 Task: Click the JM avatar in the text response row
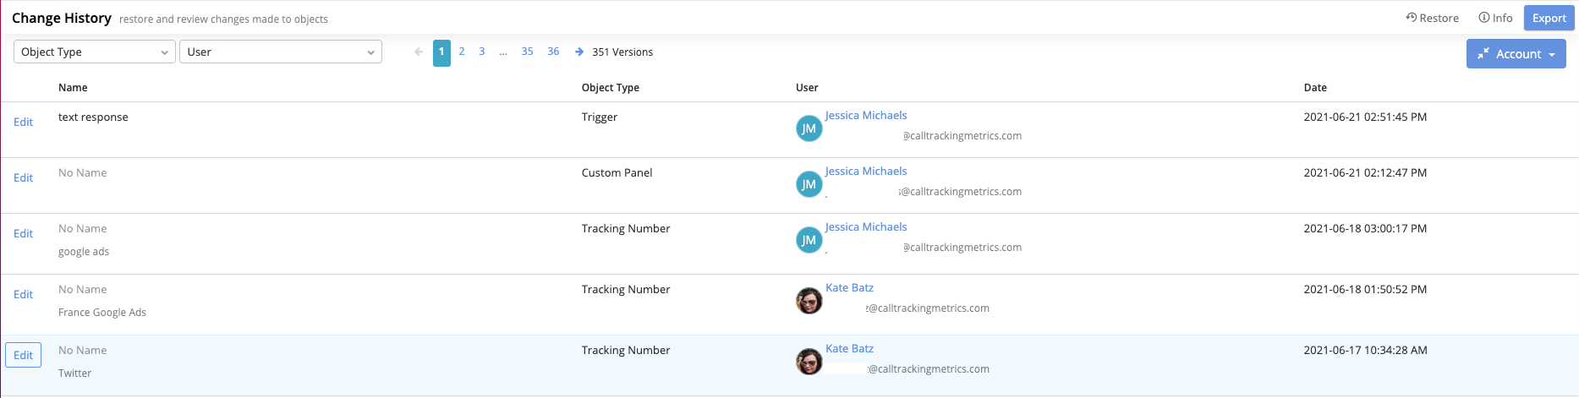(809, 128)
